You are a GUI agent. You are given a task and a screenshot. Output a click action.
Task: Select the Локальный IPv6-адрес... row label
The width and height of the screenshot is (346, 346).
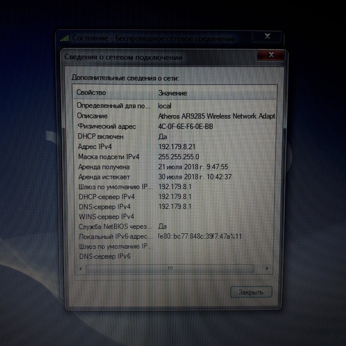point(116,236)
